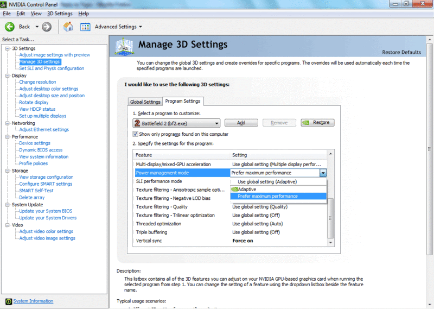Collapse the Storage tree node
434x309 pixels.
point(8,171)
